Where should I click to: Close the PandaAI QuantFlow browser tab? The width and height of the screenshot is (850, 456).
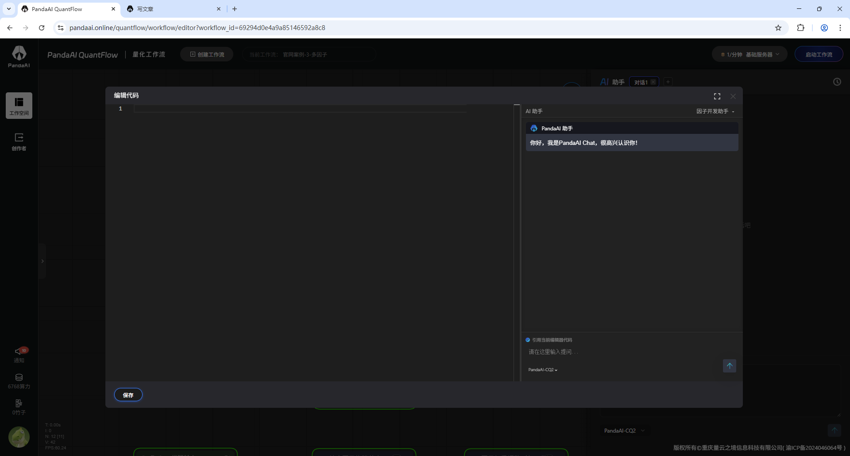pos(113,9)
